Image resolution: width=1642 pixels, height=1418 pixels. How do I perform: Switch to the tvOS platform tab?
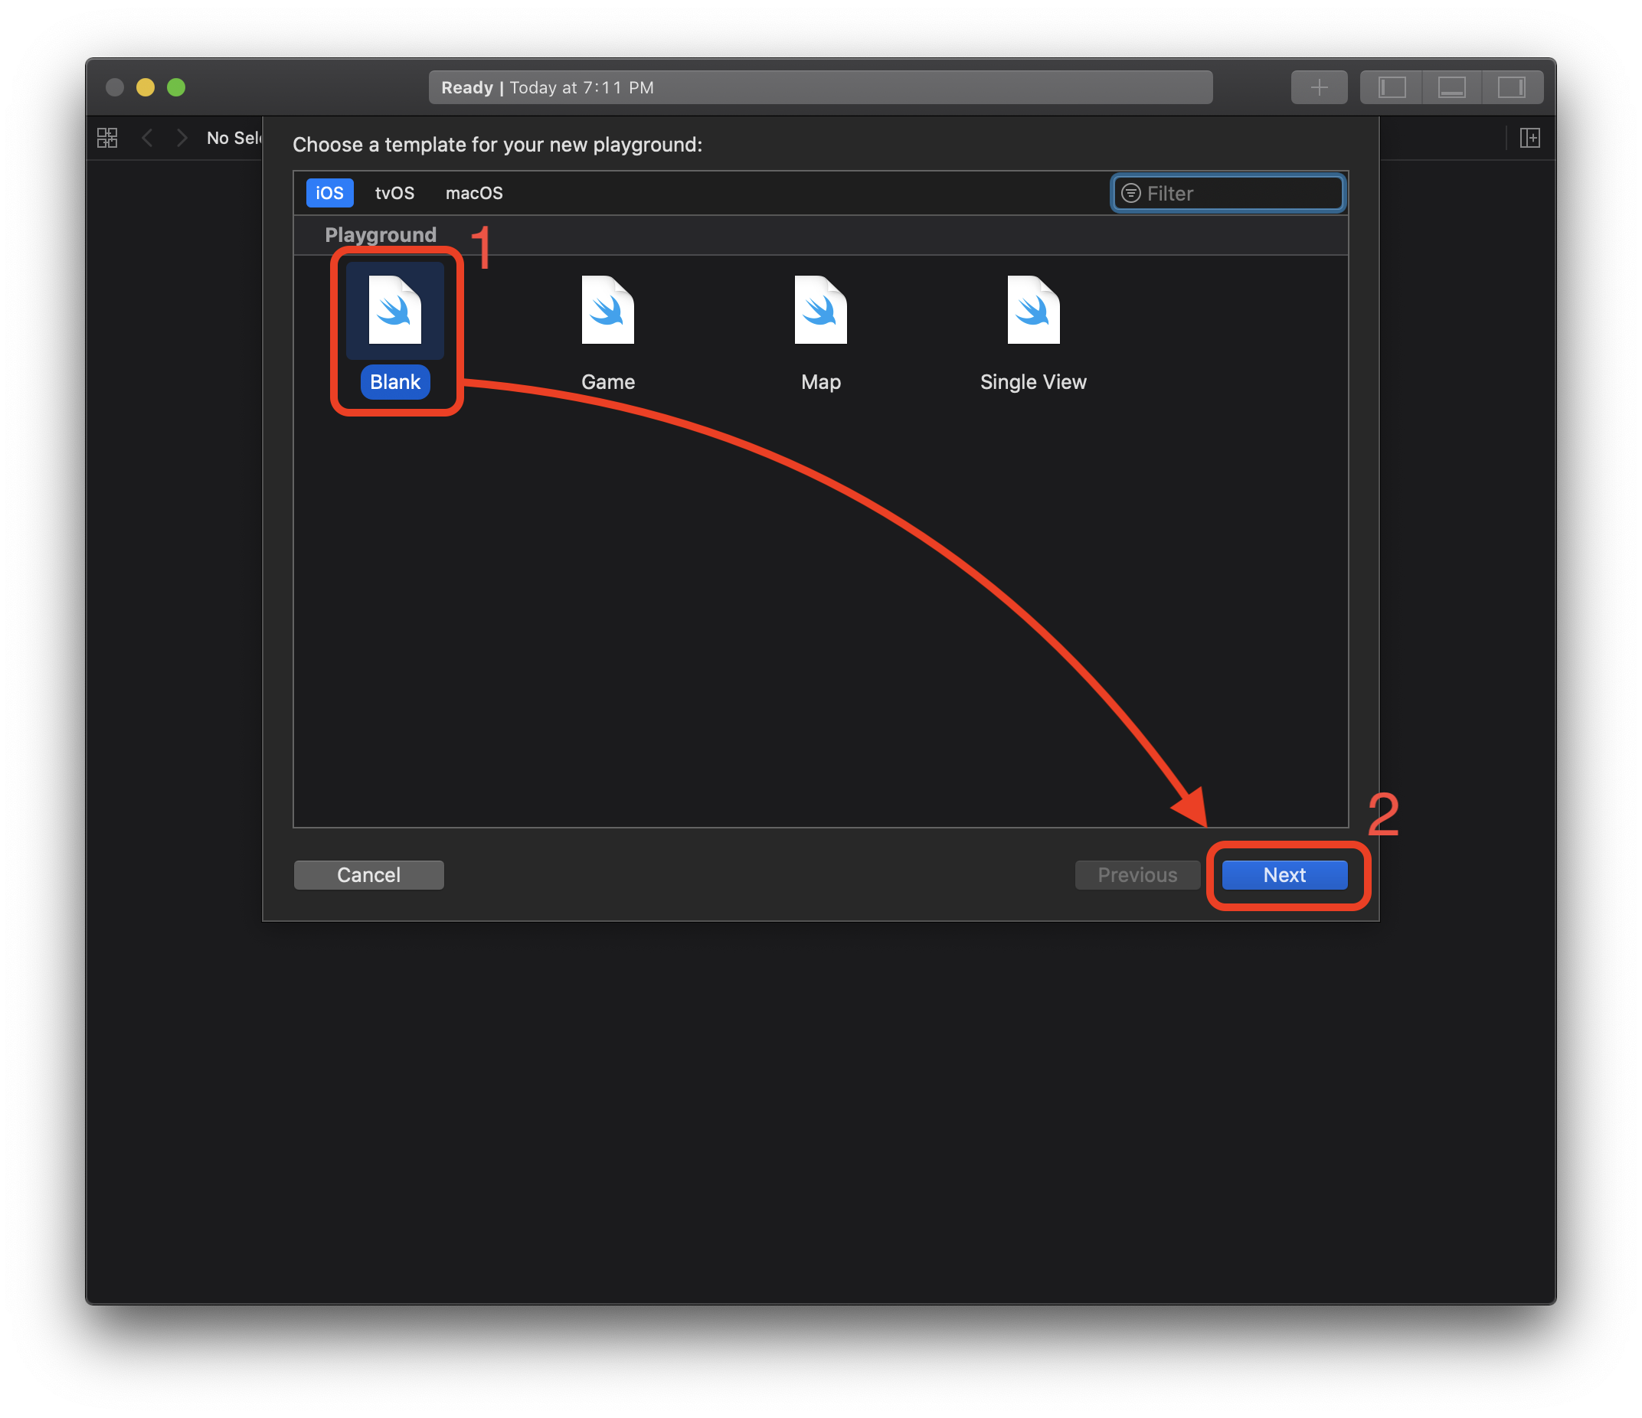pos(394,193)
